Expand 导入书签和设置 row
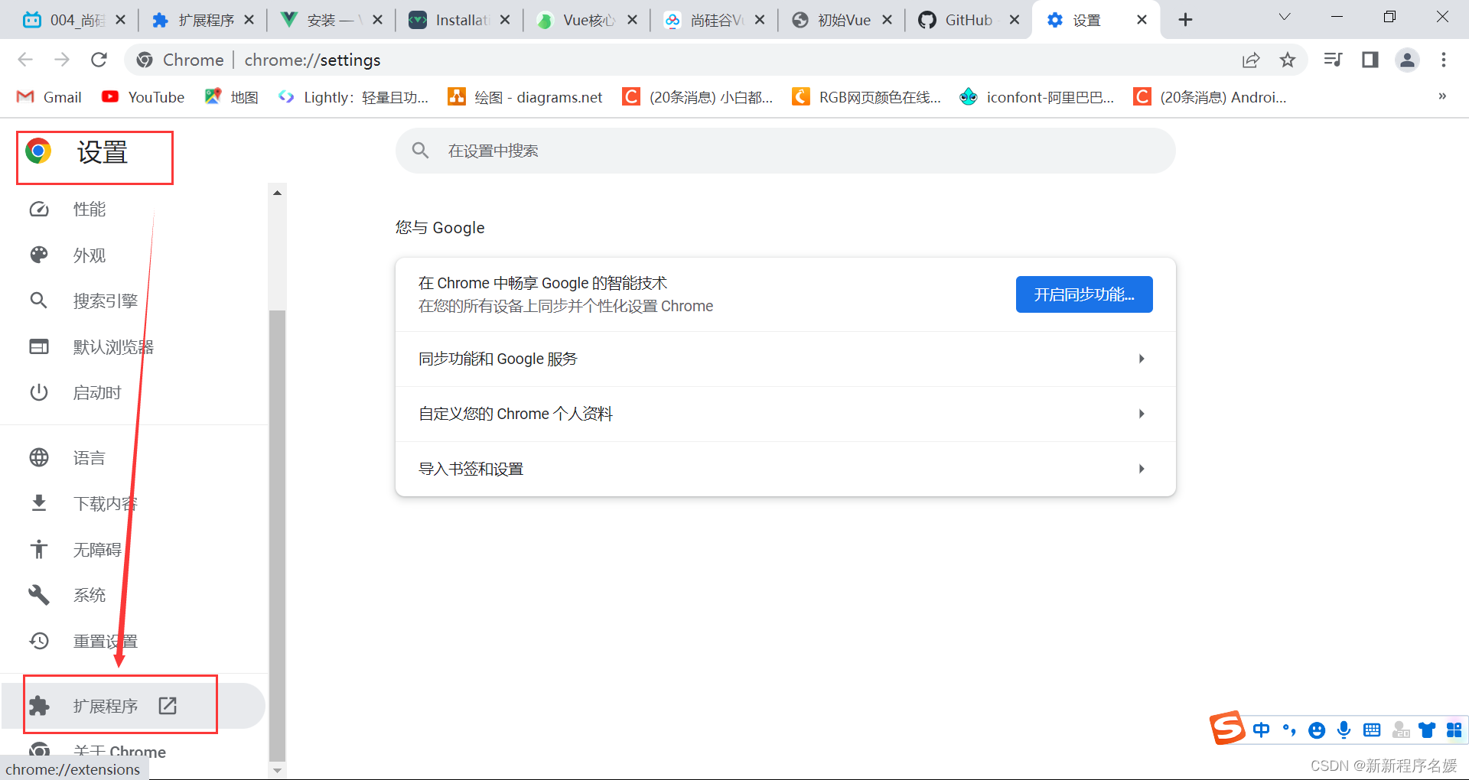Viewport: 1469px width, 780px height. pos(785,469)
